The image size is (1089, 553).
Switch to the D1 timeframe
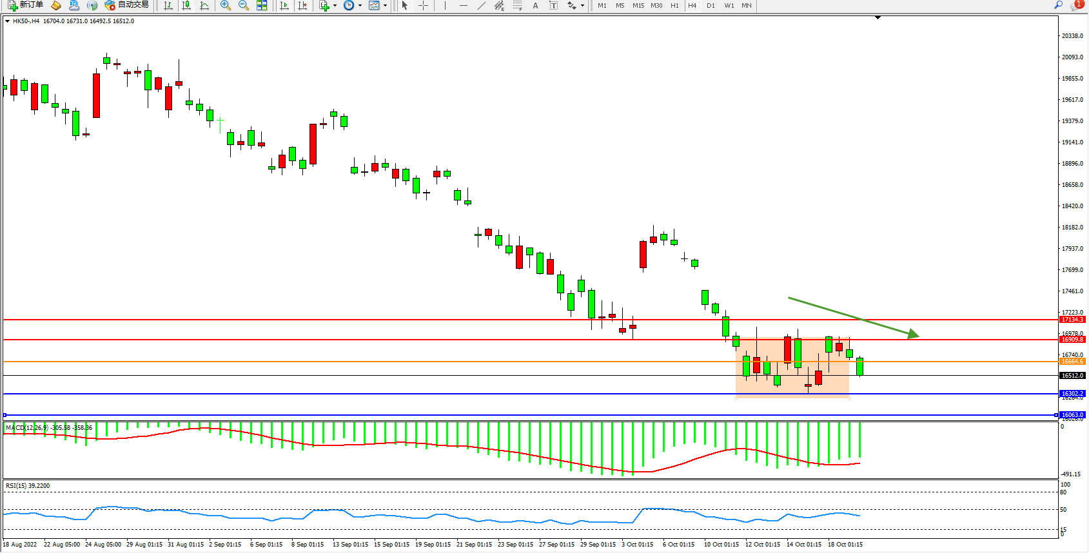click(711, 6)
